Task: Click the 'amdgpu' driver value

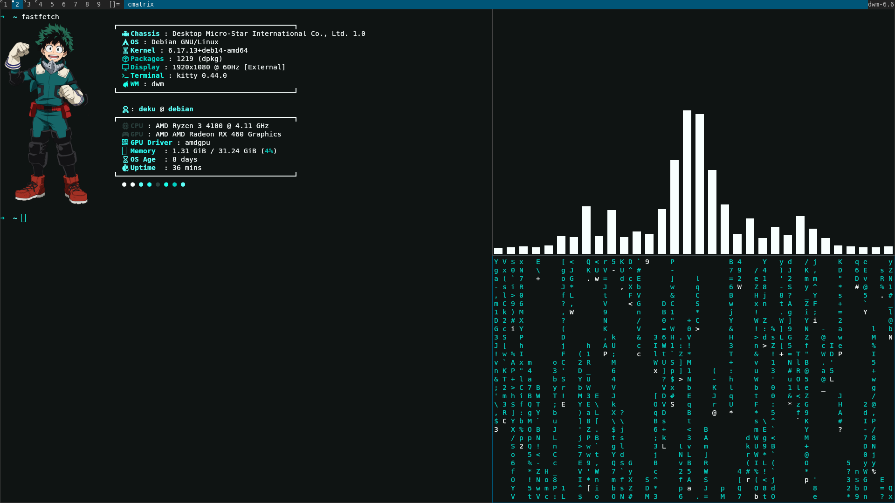Action: tap(197, 143)
